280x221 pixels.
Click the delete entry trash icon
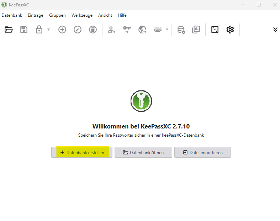pos(93,30)
